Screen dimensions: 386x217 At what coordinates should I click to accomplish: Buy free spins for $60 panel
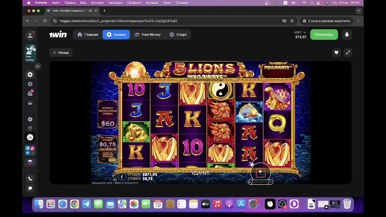click(108, 115)
